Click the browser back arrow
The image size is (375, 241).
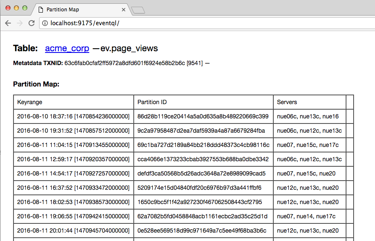point(8,23)
